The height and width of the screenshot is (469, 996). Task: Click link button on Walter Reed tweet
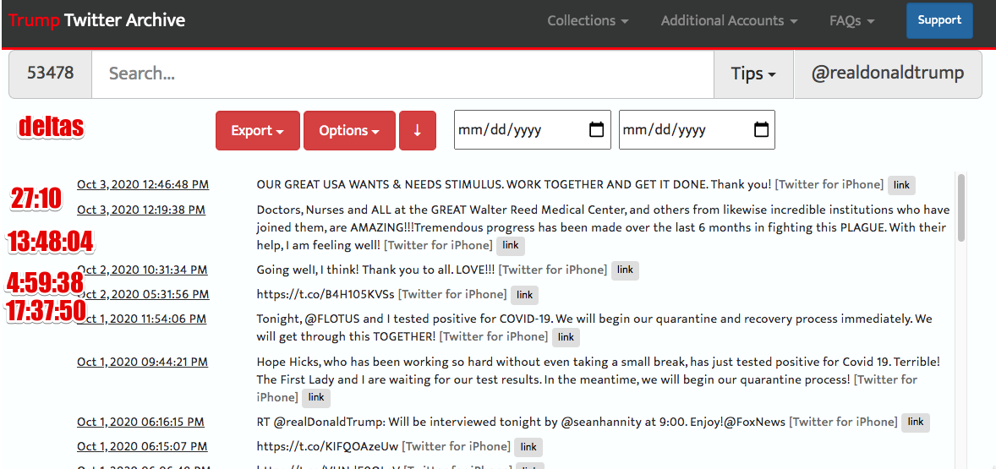(x=510, y=245)
